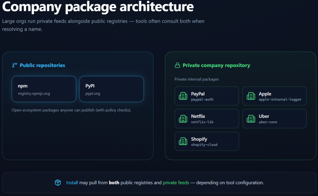
Task: Click the Public repositories heading
Action: [x=43, y=65]
